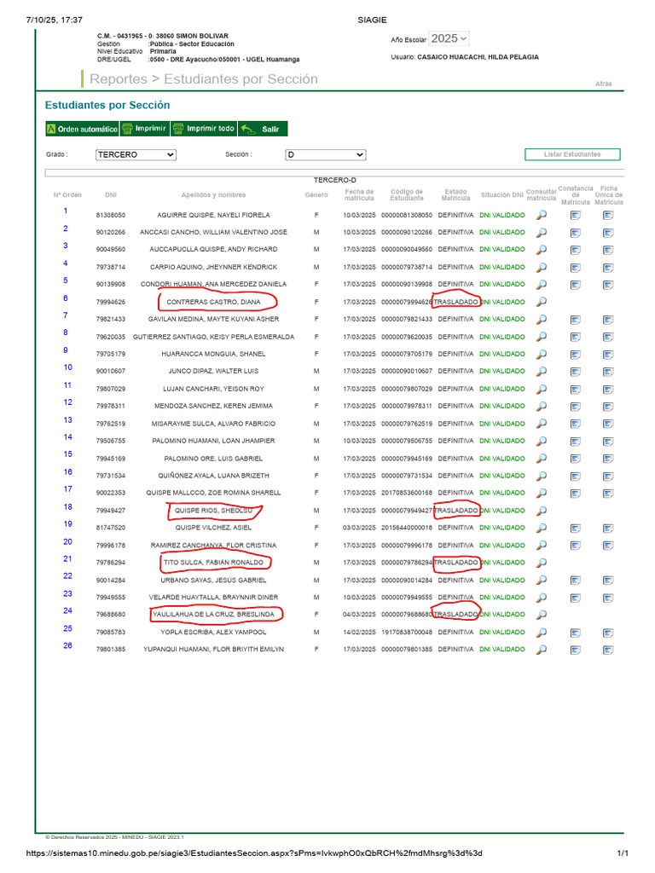Image resolution: width=655 pixels, height=873 pixels.
Task: Click order number 13 link
Action: point(68,420)
